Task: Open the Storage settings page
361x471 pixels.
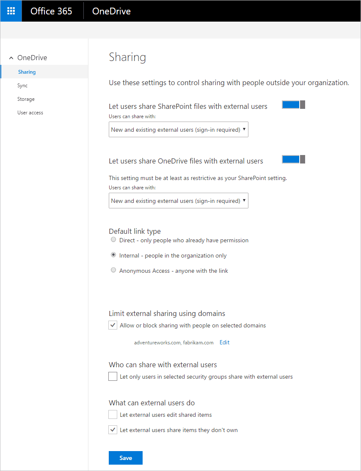Action: pos(26,99)
